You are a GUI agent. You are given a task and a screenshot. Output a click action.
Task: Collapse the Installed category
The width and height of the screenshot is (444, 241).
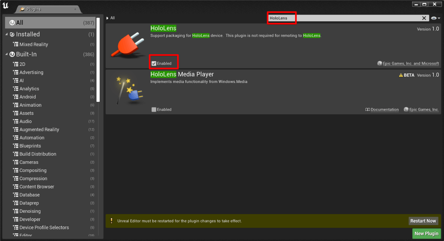(x=6, y=34)
